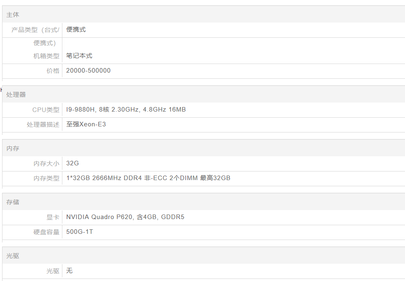Click the 500G-1T disk capacity value
This screenshot has width=405, height=281.
80,232
